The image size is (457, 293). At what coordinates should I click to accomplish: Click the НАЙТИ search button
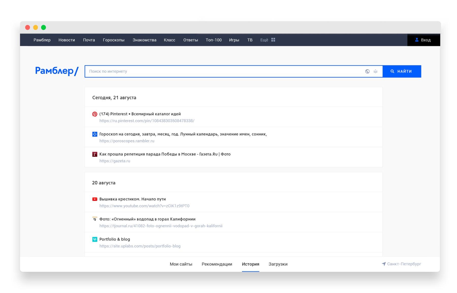402,71
